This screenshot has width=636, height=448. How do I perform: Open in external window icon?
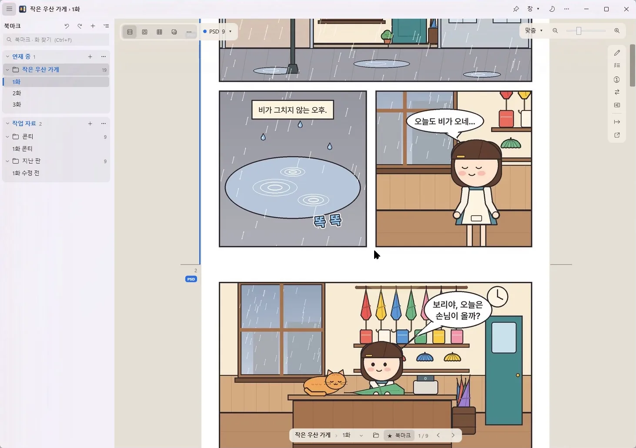(x=617, y=135)
